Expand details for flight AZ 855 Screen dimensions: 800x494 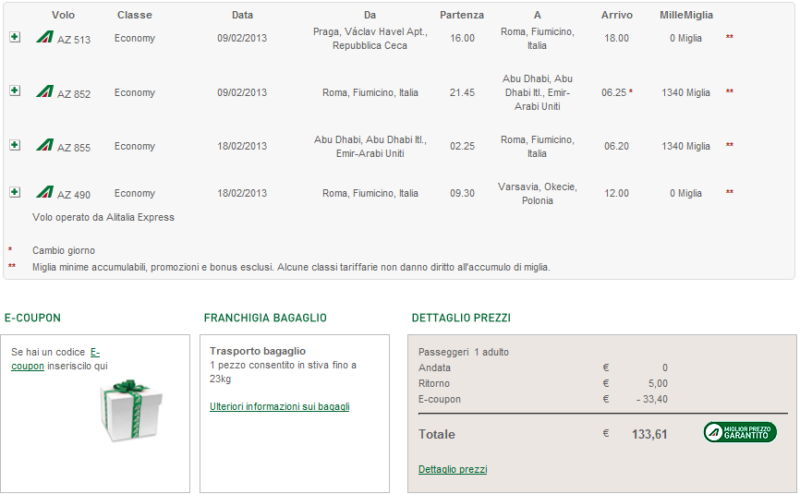tap(15, 145)
